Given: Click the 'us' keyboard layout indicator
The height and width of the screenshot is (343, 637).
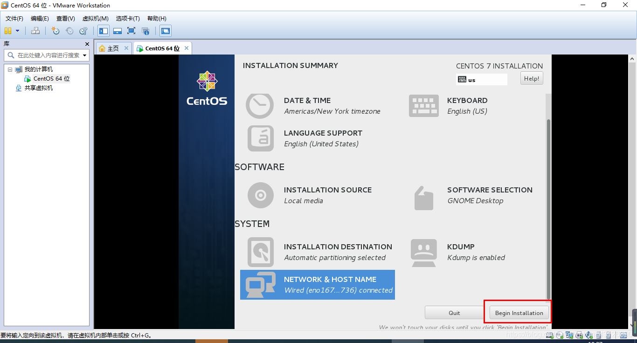Looking at the screenshot, I should [482, 80].
